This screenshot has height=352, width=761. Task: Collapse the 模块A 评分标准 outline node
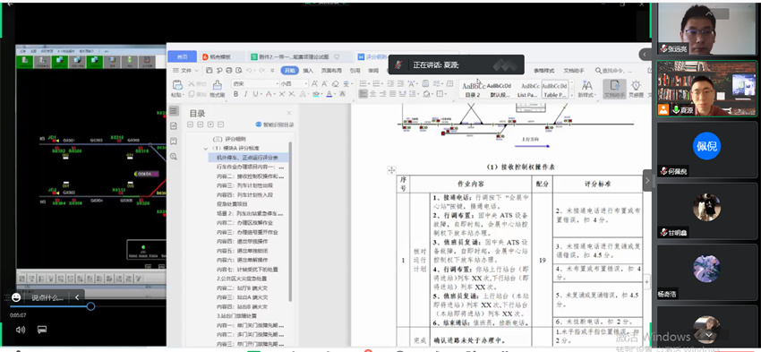[x=206, y=148]
